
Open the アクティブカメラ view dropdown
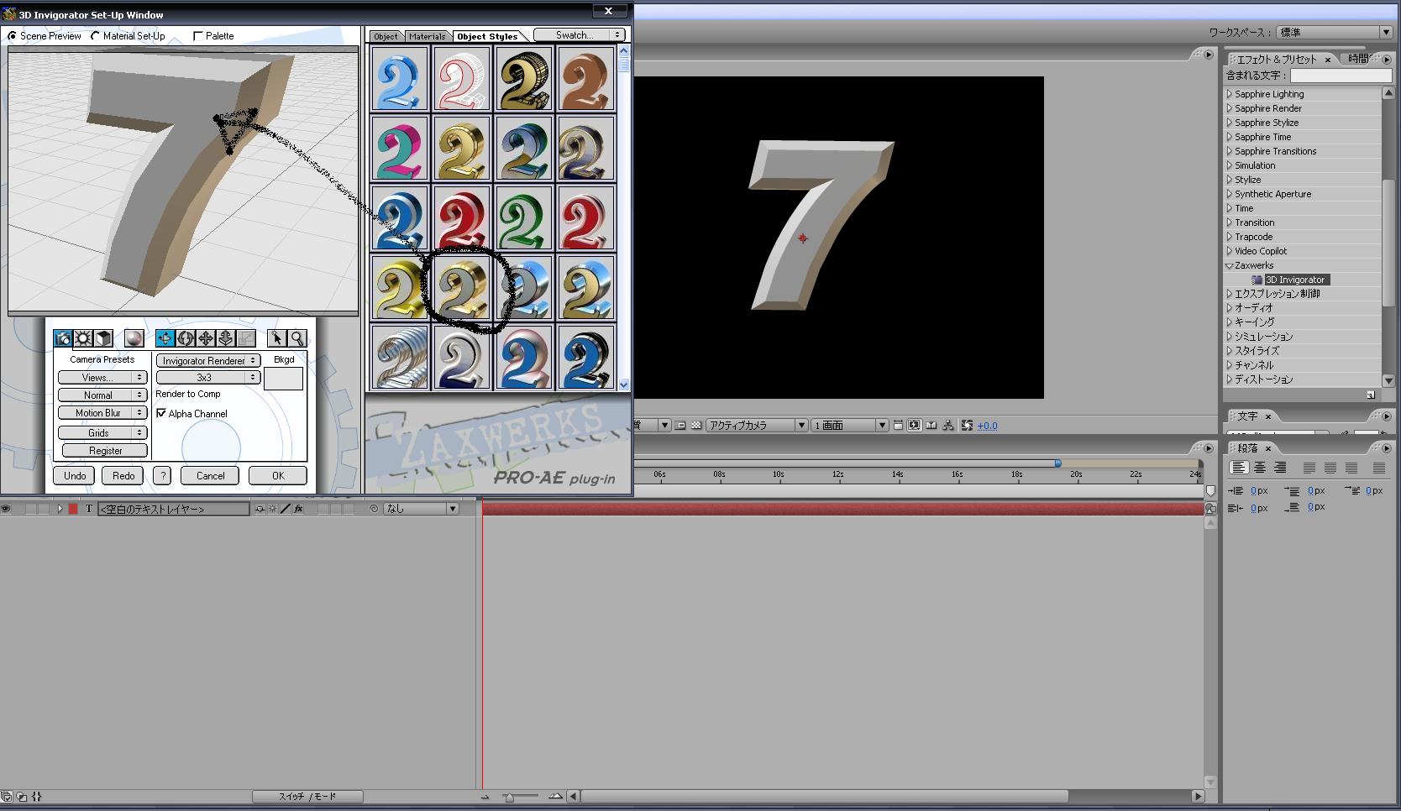757,426
